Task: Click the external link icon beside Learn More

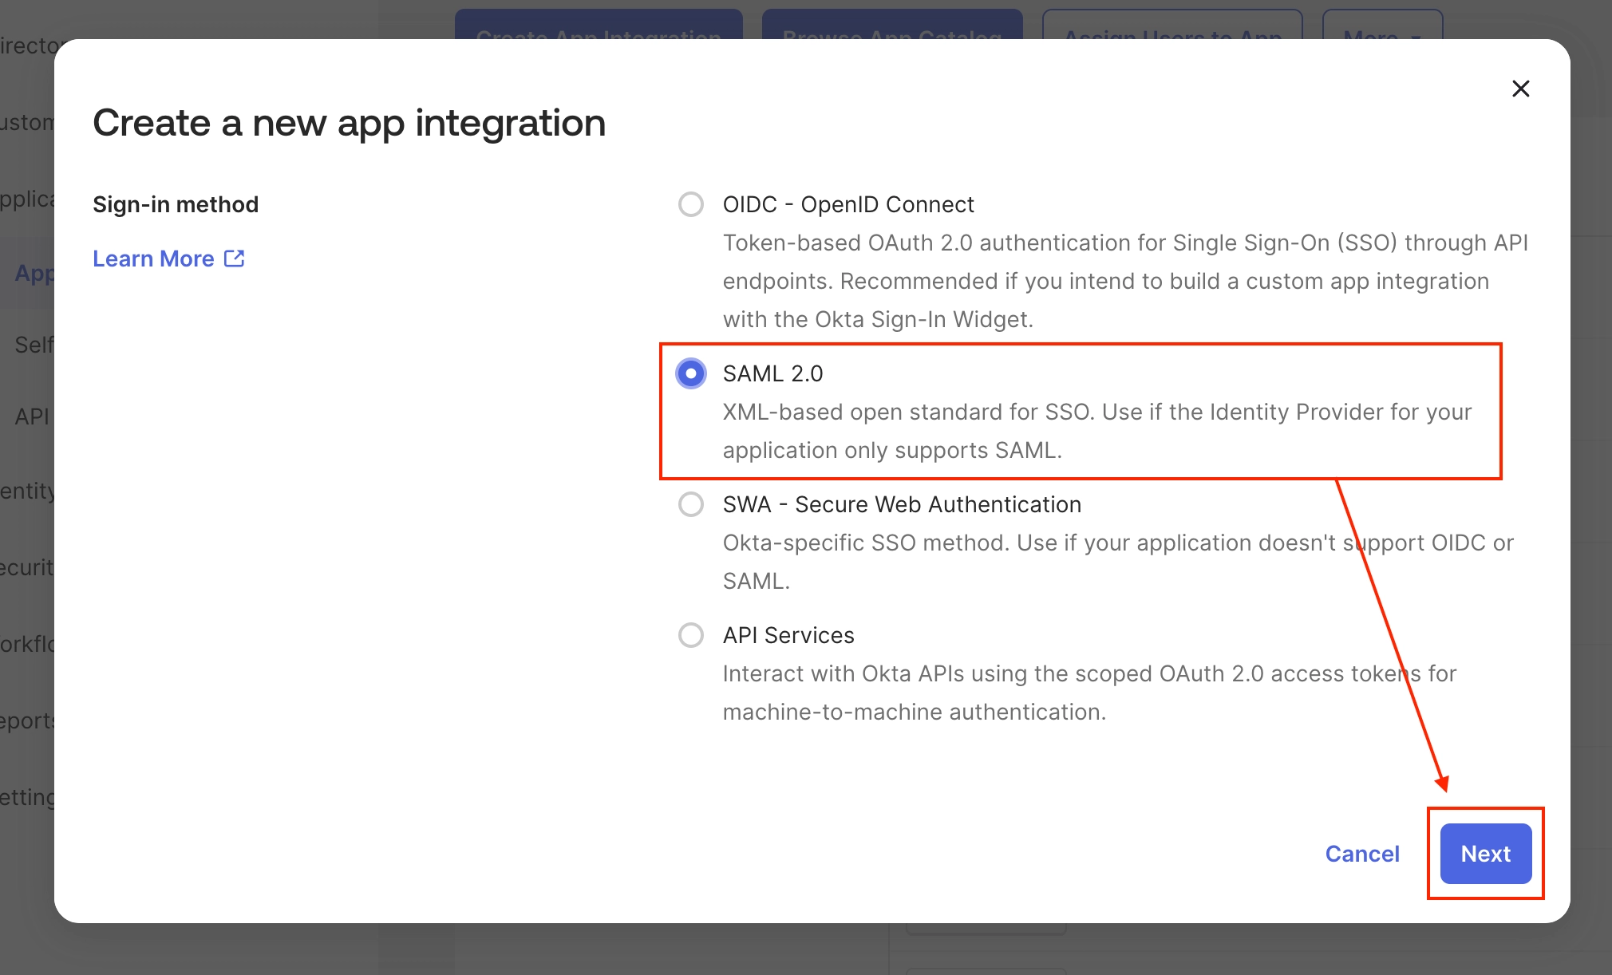Action: coord(234,259)
